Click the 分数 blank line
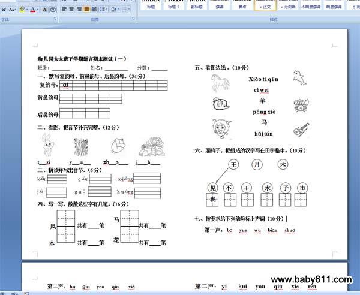The image size is (360, 295). 160,68
